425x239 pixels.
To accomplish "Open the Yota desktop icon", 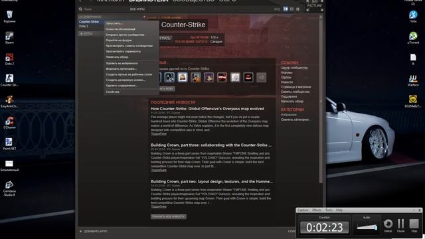I will click(x=413, y=17).
